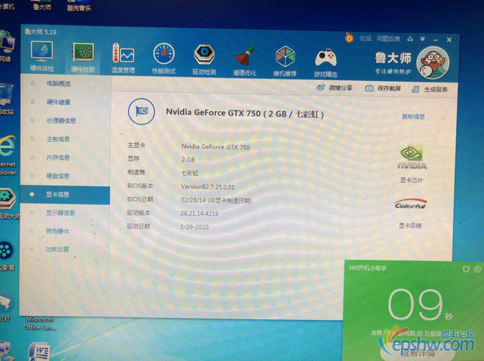Image resolution: width=484 pixels, height=361 pixels.
Task: Open Microsoft Office Excel desktop shortcut
Action: (40, 323)
